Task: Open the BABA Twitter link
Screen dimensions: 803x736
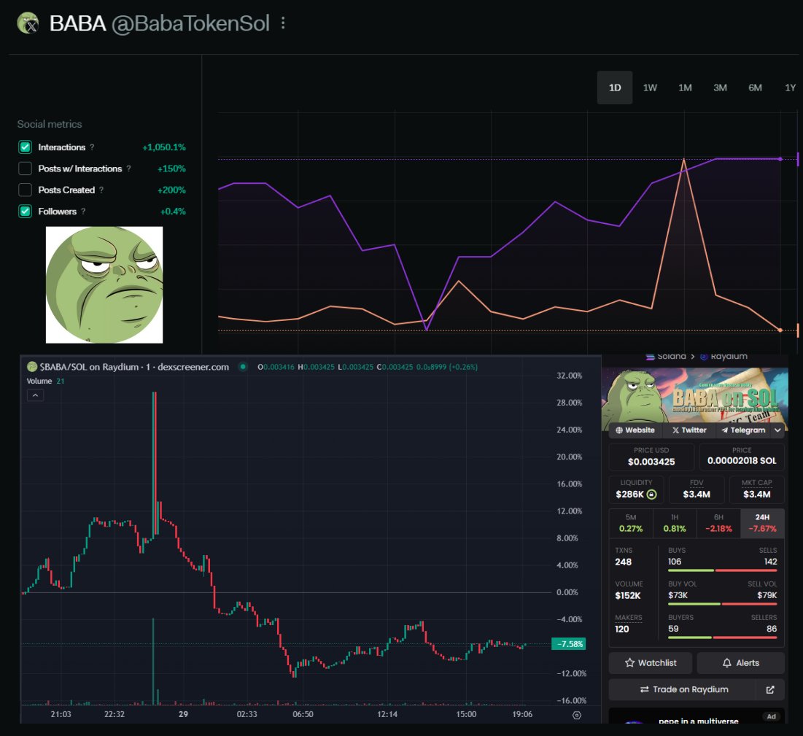Action: coord(689,430)
